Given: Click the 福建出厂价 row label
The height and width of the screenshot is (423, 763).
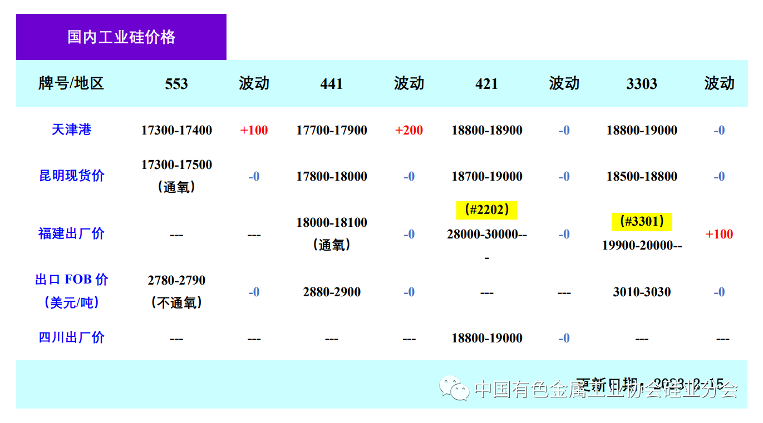Looking at the screenshot, I should (x=71, y=233).
